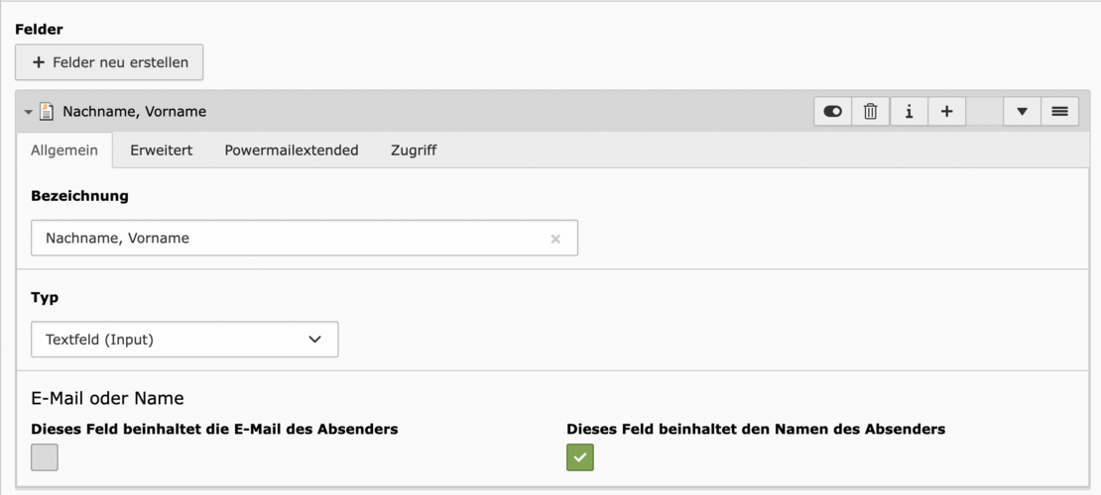The image size is (1101, 495).
Task: Move the field down with the arrow icon
Action: point(1022,112)
